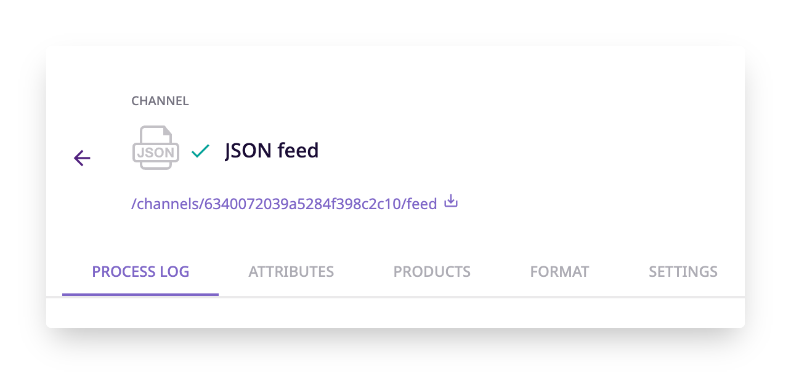Image resolution: width=791 pixels, height=374 pixels.
Task: Click the channel feed hyperlink
Action: coord(282,204)
